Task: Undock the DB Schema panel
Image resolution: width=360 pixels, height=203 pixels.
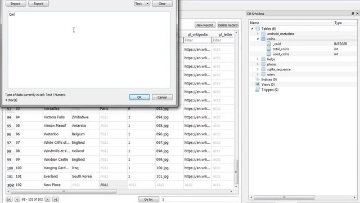Action: tap(353, 14)
